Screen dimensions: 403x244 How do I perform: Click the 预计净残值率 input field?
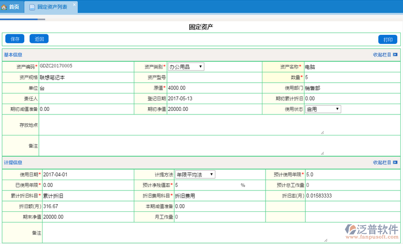pyautogui.click(x=206, y=185)
